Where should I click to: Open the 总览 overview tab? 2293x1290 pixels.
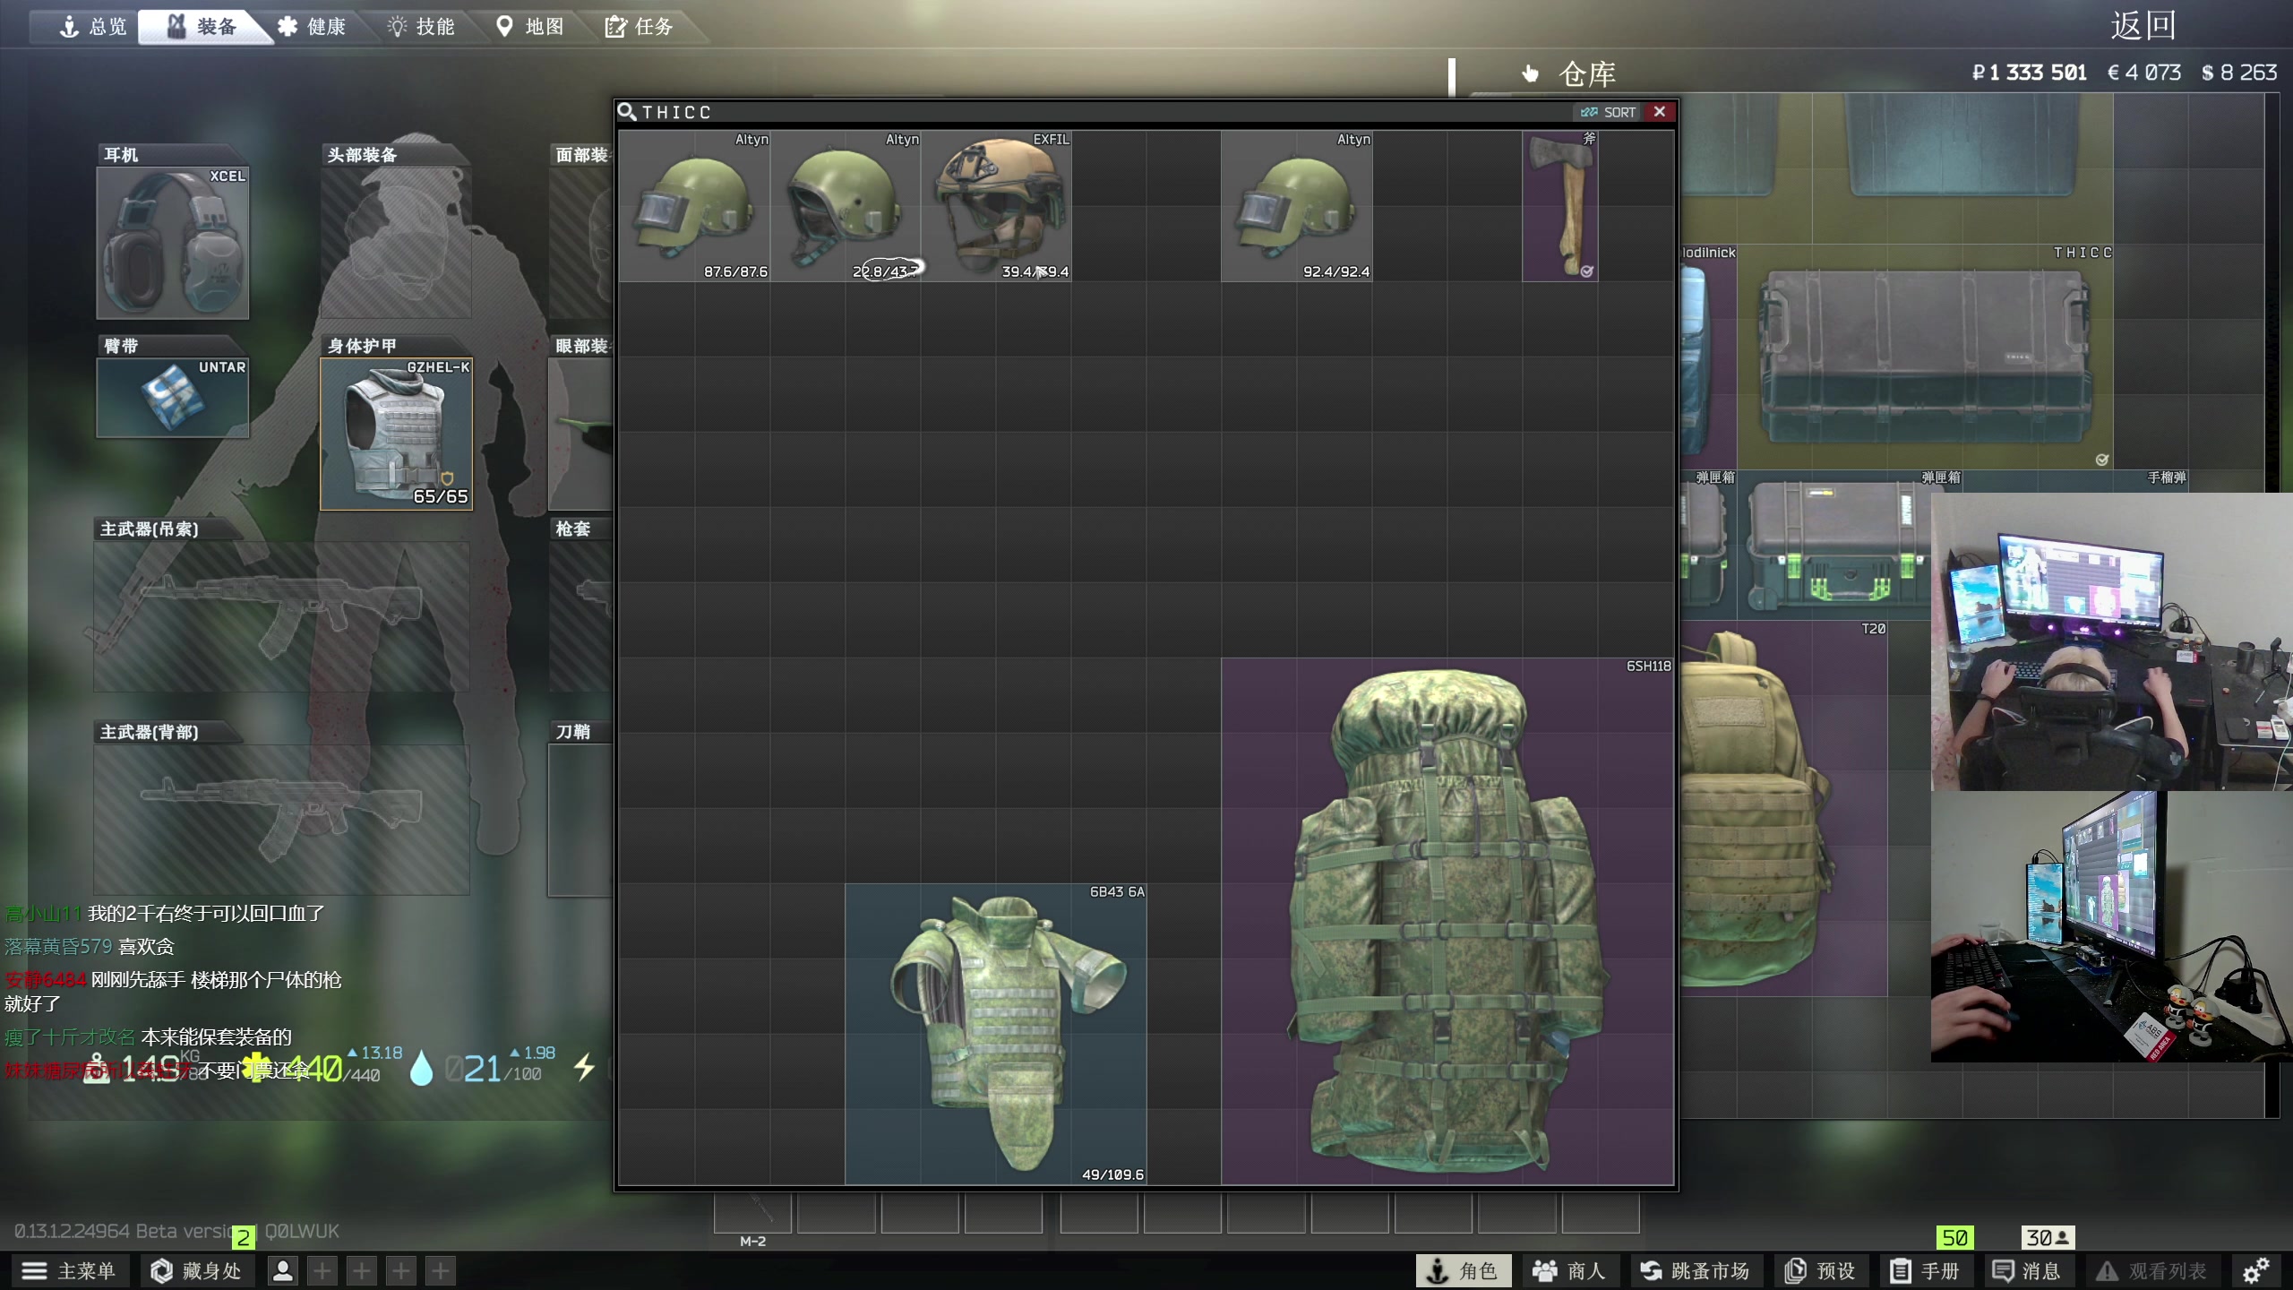[93, 27]
